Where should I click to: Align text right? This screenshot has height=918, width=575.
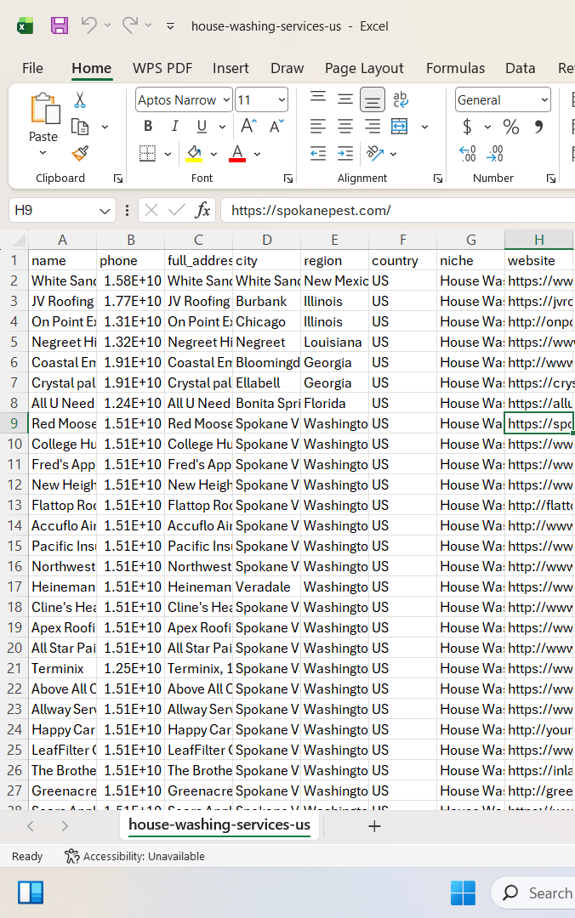(x=373, y=127)
